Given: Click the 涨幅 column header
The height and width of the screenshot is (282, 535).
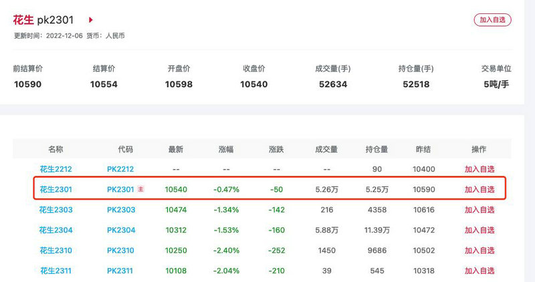Looking at the screenshot, I should (x=226, y=149).
